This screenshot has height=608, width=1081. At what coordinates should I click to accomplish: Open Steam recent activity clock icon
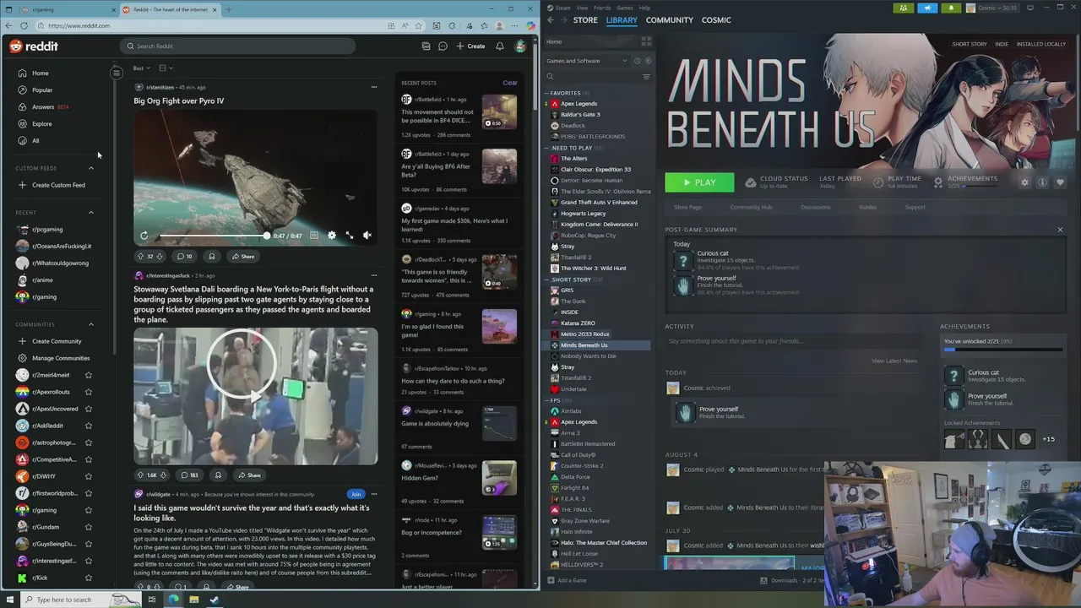pos(637,61)
